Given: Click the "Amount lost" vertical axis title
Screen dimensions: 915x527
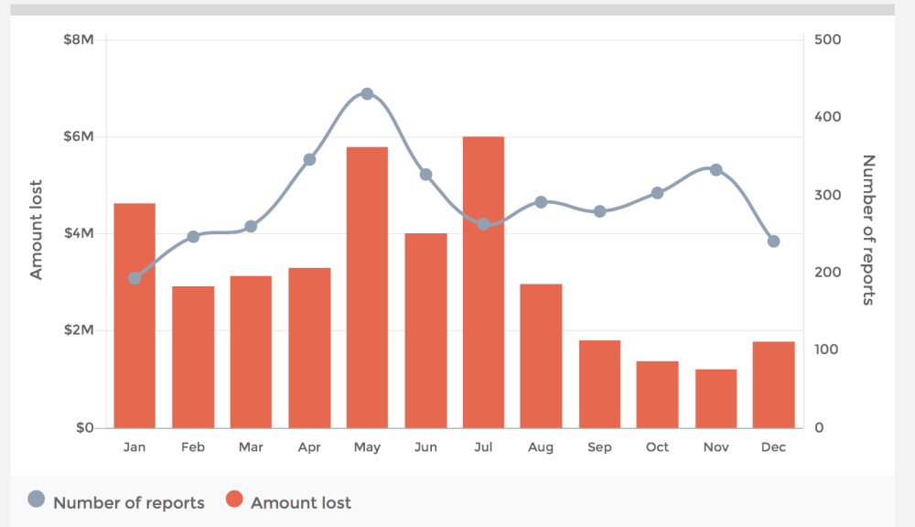Looking at the screenshot, I should 37,230.
